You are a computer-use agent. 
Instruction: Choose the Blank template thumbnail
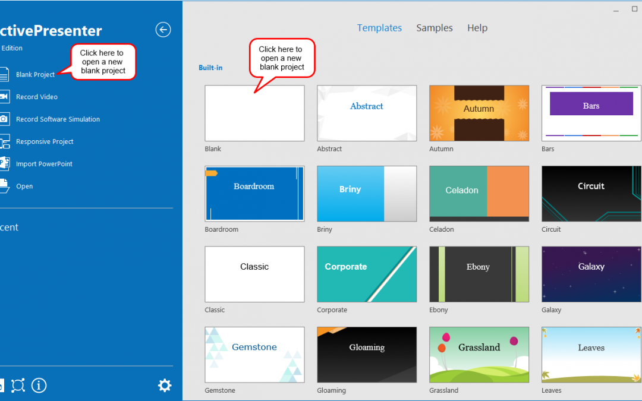254,113
